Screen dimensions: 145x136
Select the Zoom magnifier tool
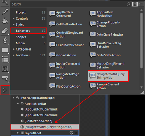click(x=5, y=2)
